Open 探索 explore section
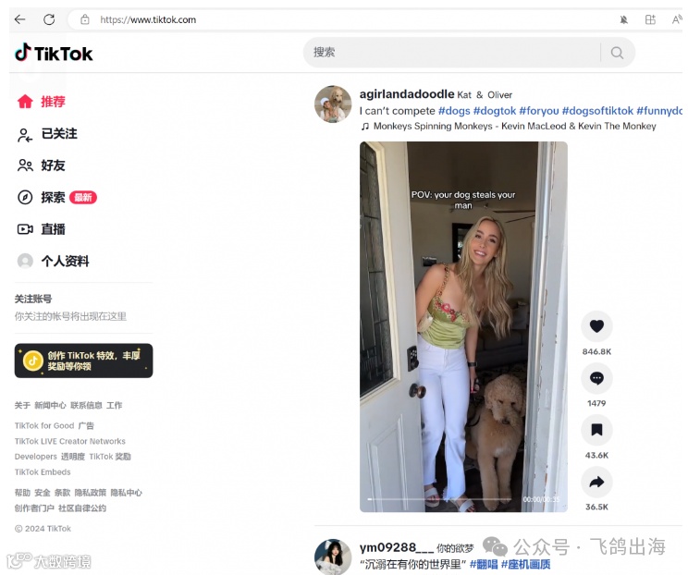 (56, 198)
